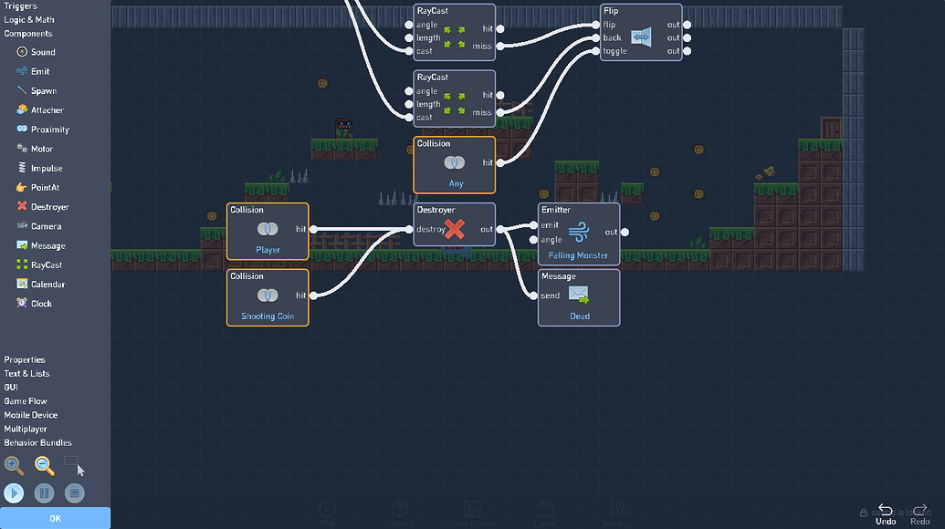
Task: Expand the Properties category
Action: pyautogui.click(x=25, y=360)
